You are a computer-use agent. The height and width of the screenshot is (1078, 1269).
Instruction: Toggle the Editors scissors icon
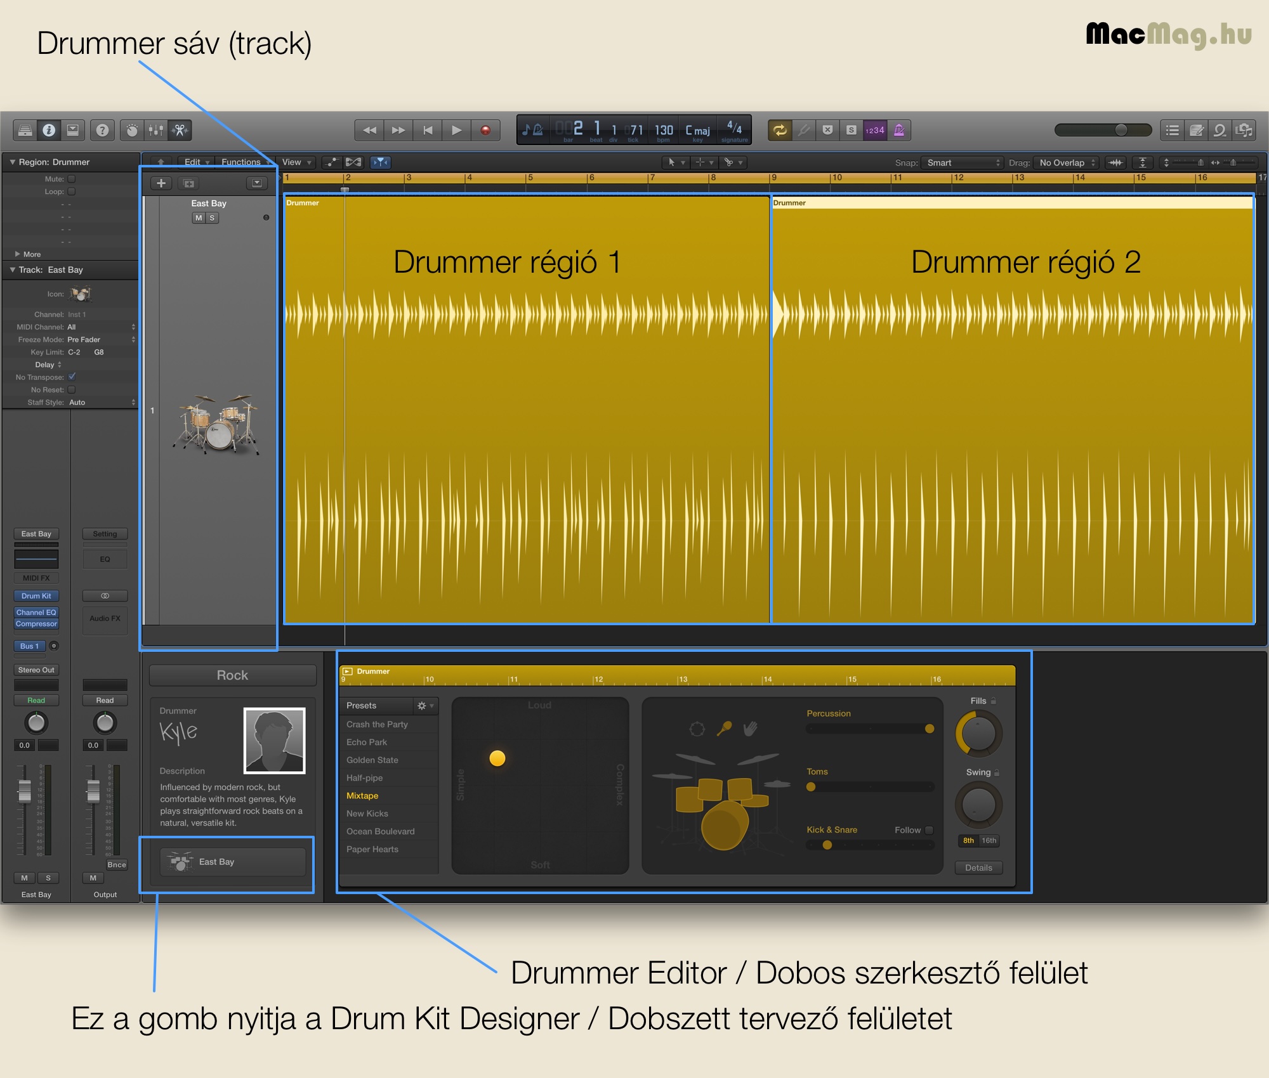click(x=180, y=130)
